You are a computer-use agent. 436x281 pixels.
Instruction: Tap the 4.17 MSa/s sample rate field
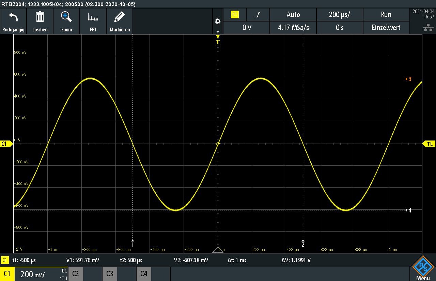293,28
